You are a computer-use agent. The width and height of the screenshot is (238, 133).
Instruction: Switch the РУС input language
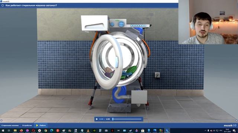coord(221,130)
